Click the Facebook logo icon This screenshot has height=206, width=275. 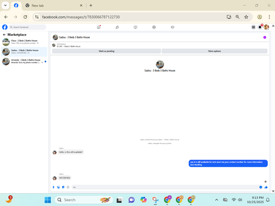(x=5, y=27)
